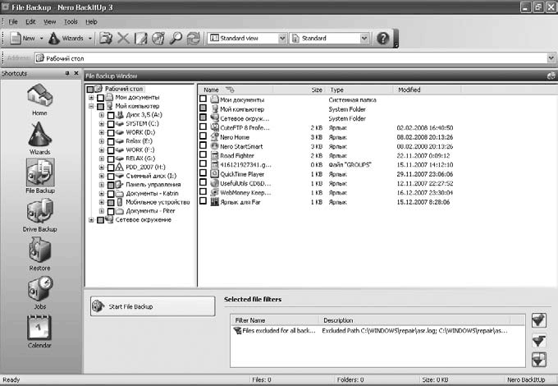Expand the Мой компьютер tree node
558x386 pixels.
[x=92, y=106]
